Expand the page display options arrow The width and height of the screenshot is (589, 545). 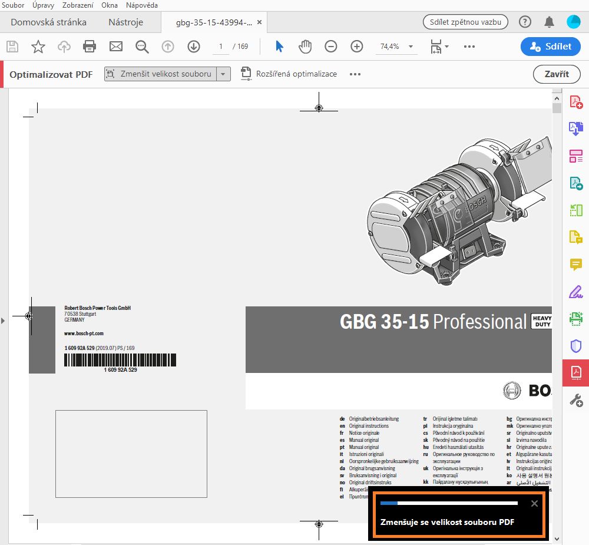click(x=446, y=47)
